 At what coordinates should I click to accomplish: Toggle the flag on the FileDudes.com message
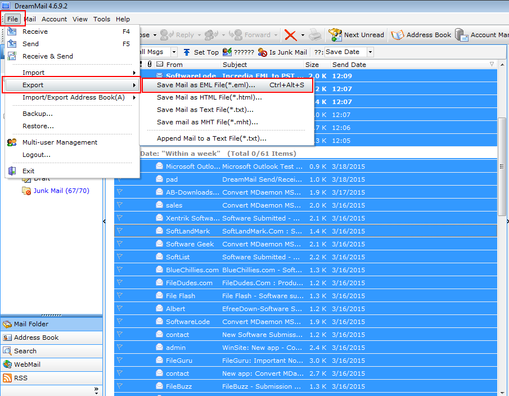click(120, 282)
